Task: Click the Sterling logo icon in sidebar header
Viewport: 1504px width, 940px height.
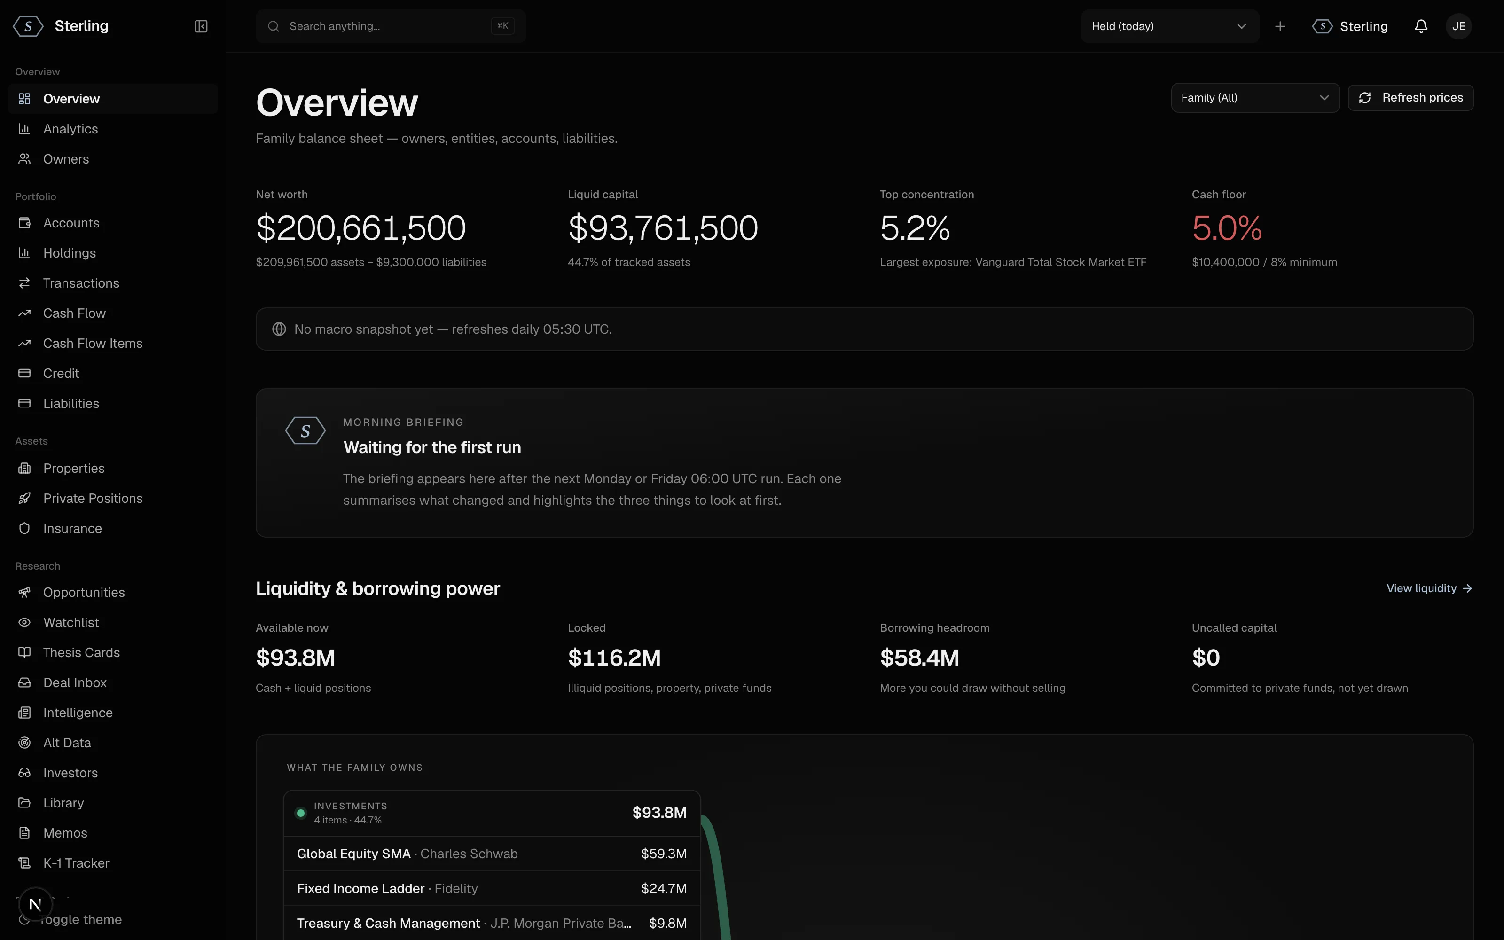Action: tap(28, 26)
